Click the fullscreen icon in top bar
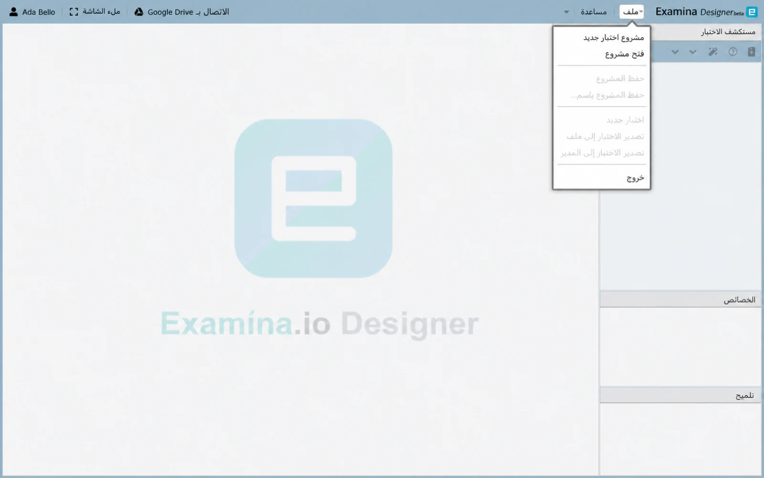This screenshot has width=764, height=478. point(74,12)
